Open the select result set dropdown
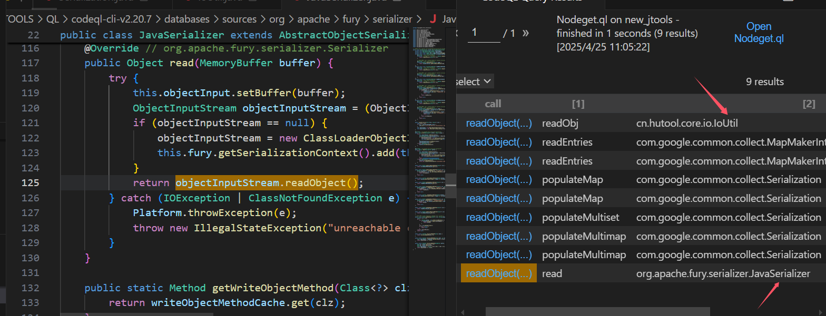 tap(474, 81)
